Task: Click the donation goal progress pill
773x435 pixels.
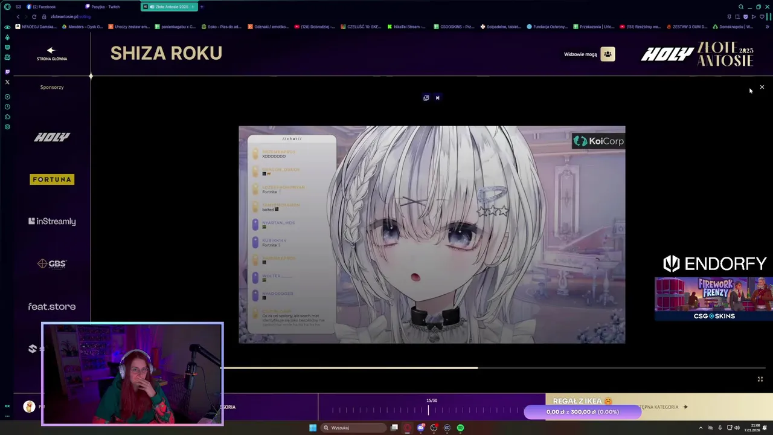Action: [x=582, y=412]
